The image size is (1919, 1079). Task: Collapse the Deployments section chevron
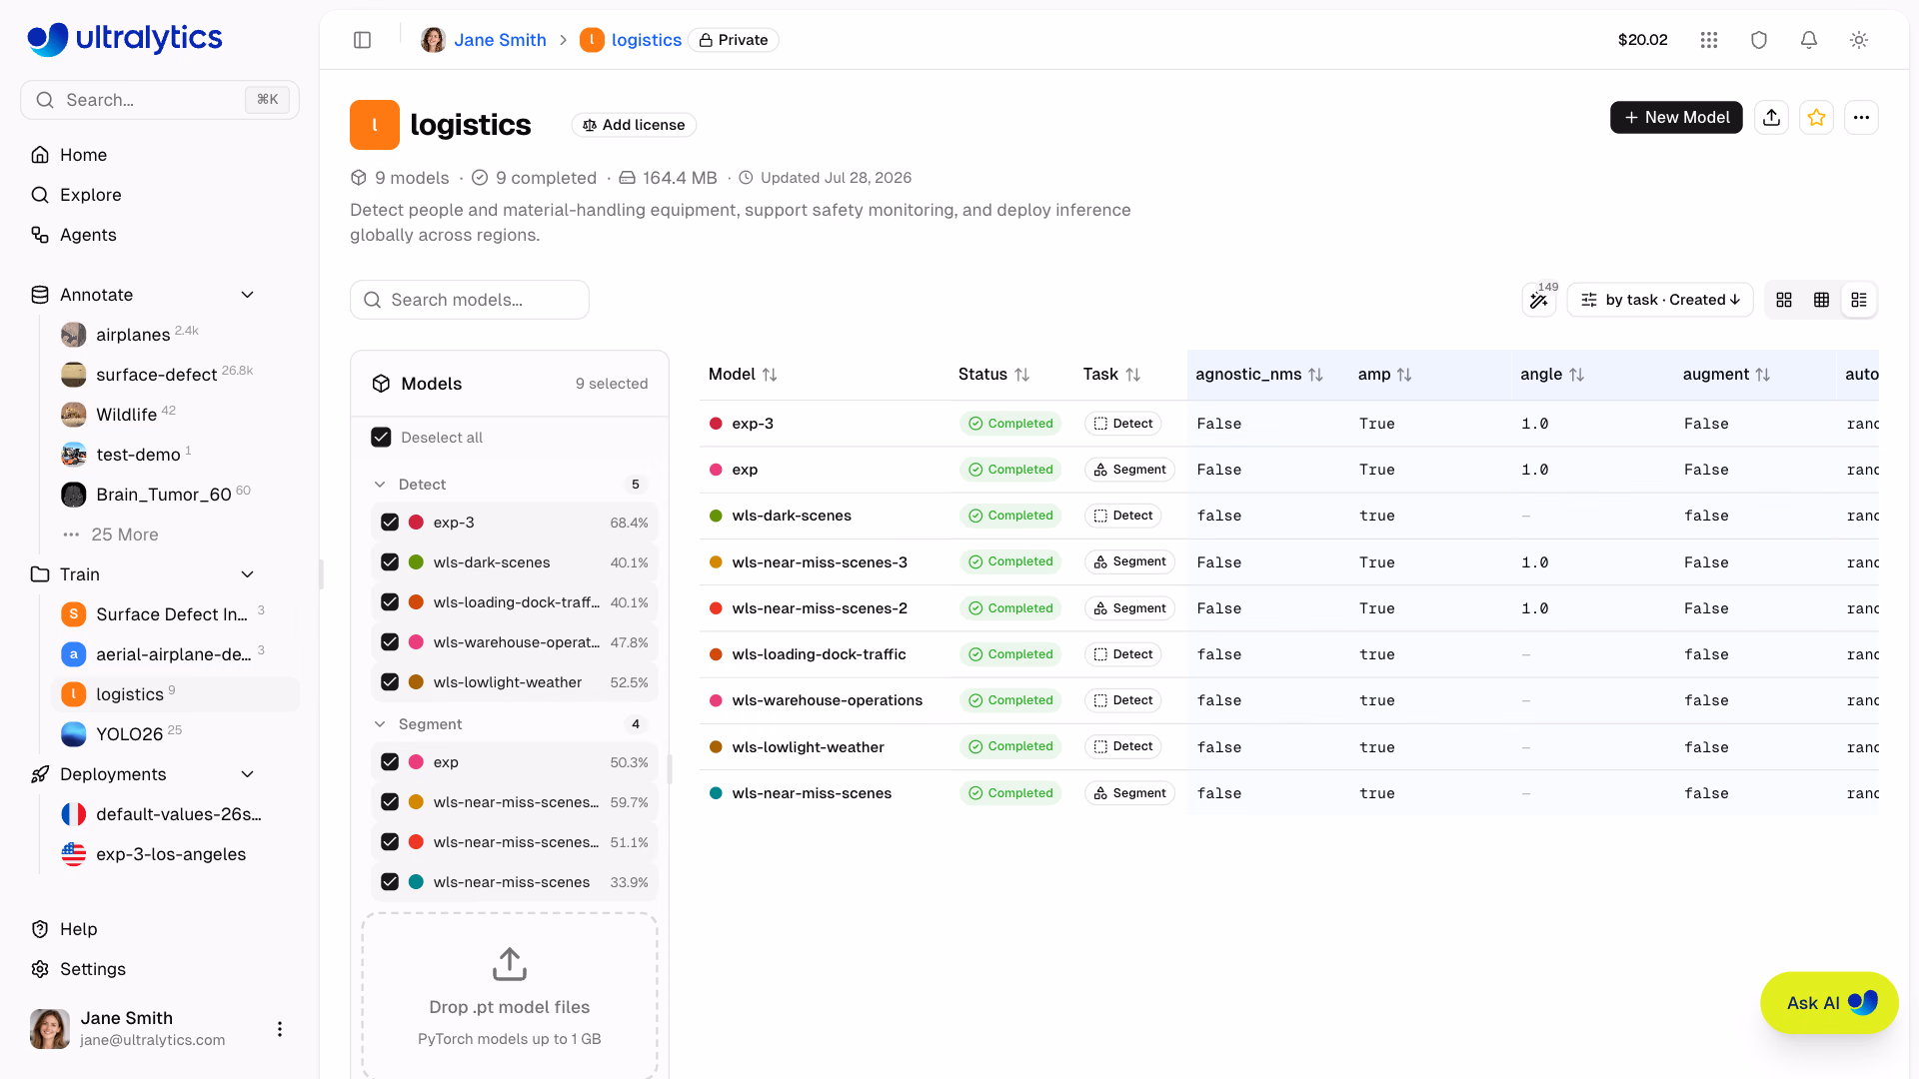click(248, 774)
